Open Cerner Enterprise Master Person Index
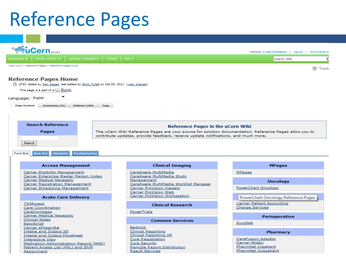 63,176
